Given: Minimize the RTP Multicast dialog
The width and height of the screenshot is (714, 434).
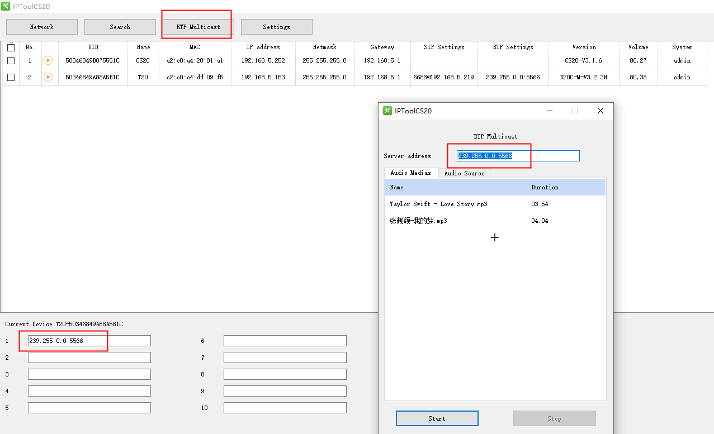Looking at the screenshot, I should 550,111.
